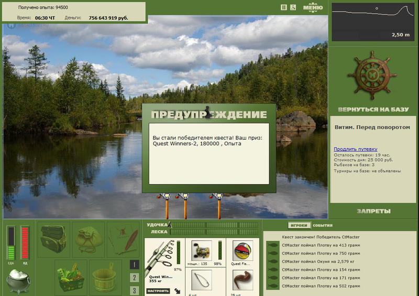Screen dimensions: 419x296
Task: Click 'CtMacter поймал Плотву на 750 грамм' row
Action: [x=321, y=253]
